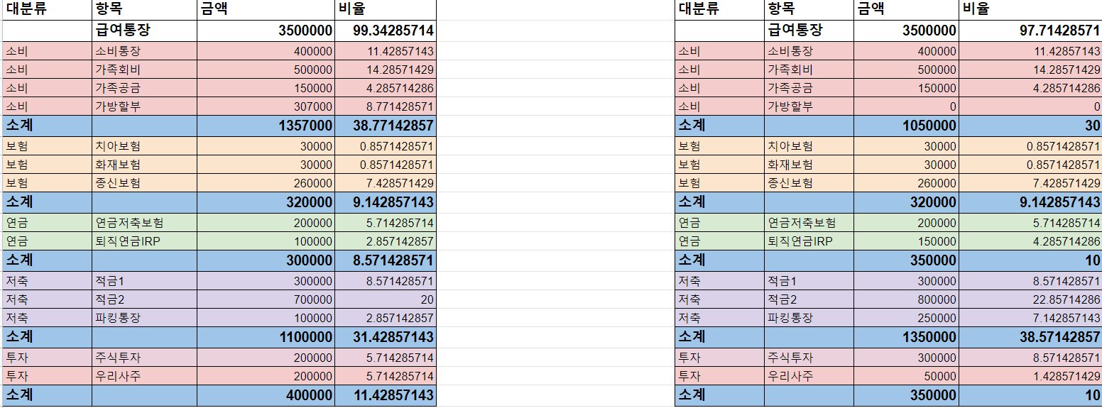
Task: Select the 0 amount for 가방할부
Action: tap(905, 107)
